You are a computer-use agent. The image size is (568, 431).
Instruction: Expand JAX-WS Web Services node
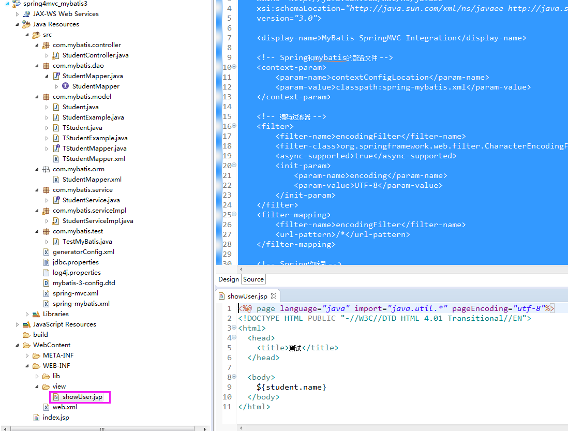[17, 14]
